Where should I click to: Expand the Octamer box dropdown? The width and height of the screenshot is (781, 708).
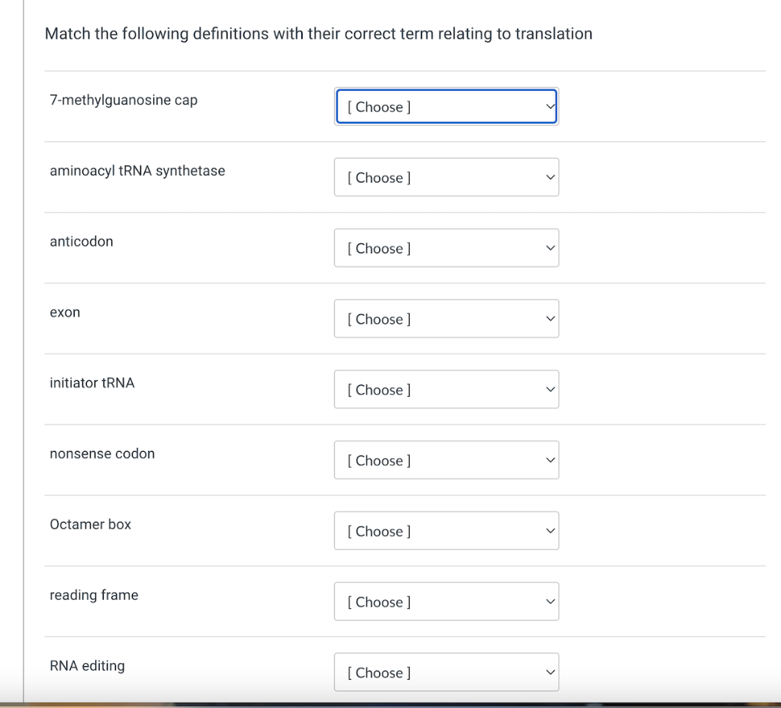[x=446, y=532]
